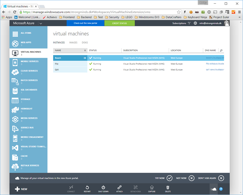This screenshot has height=195, width=243.
Task: Open Cache in the sidebar
Action: click(x=28, y=157)
